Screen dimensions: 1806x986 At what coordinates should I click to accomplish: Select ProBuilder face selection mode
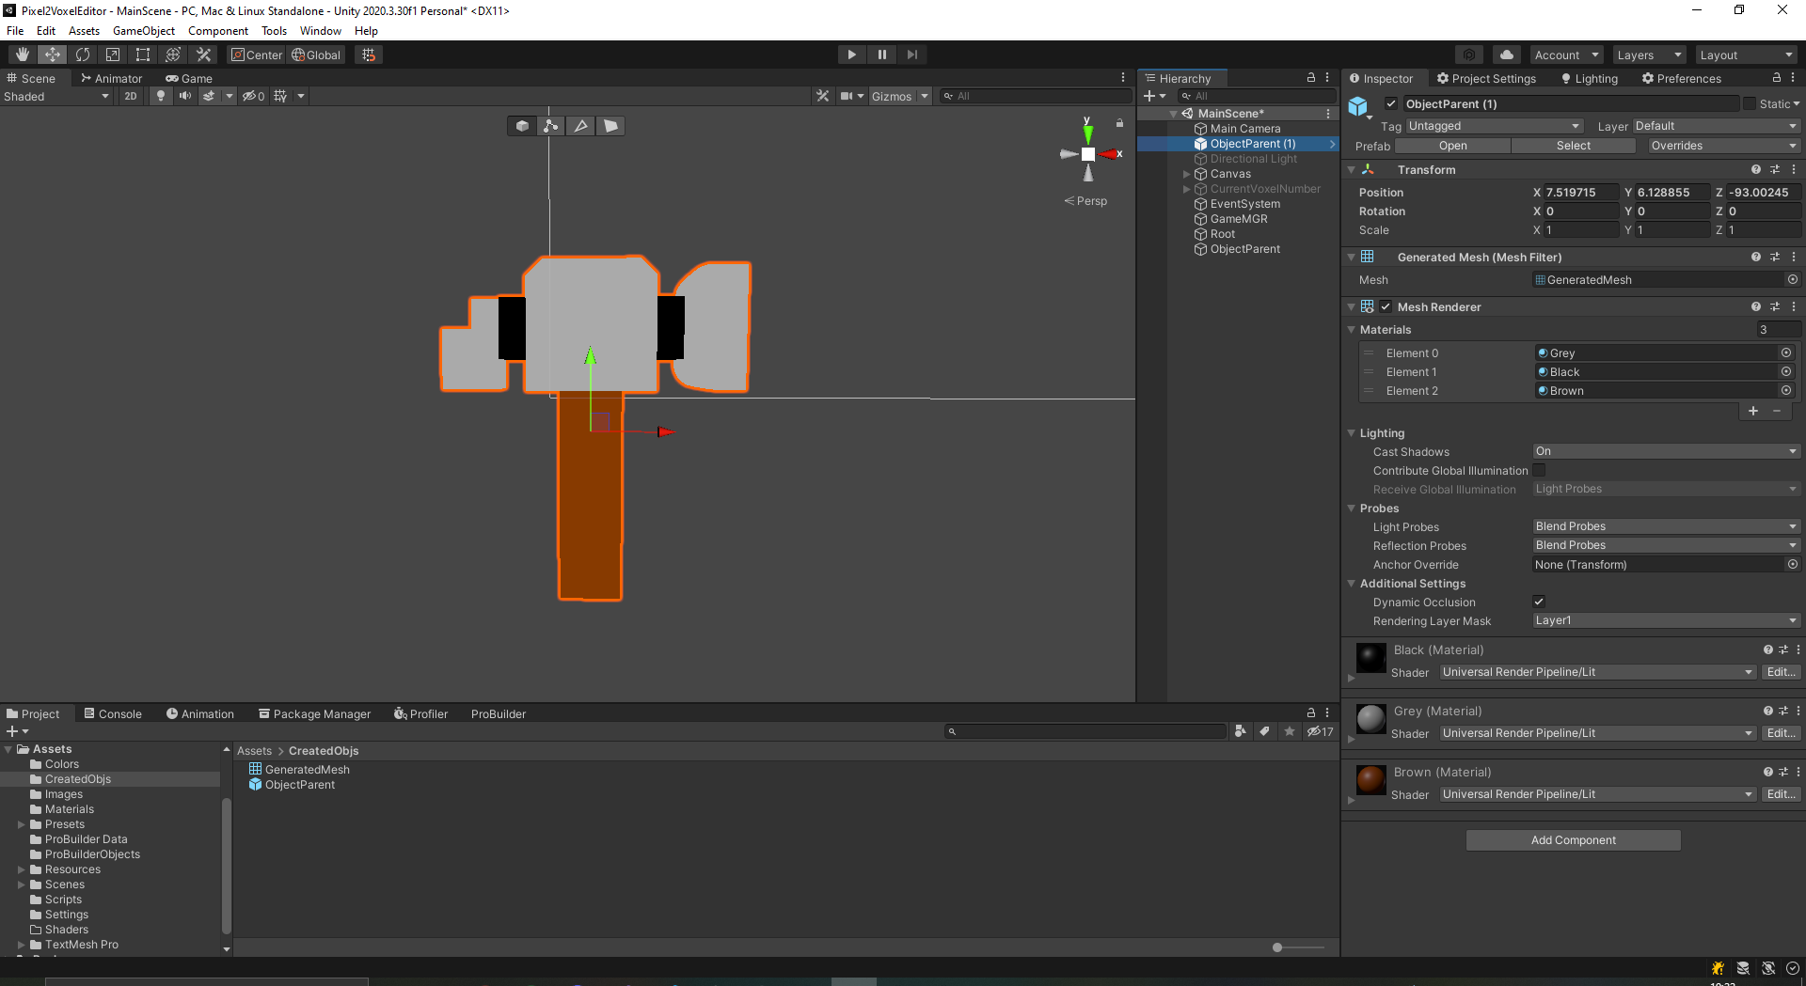[x=610, y=126]
